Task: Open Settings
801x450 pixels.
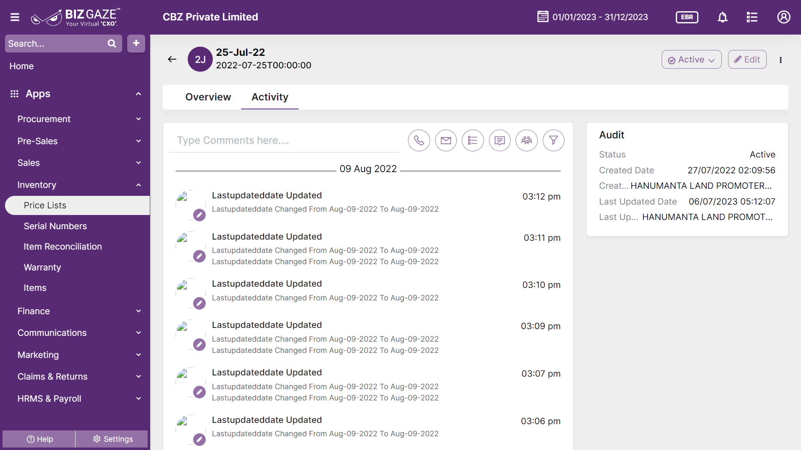Action: click(x=112, y=439)
